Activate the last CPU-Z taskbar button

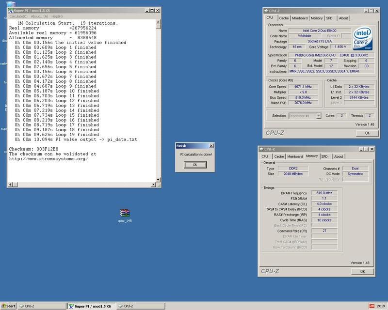141,306
